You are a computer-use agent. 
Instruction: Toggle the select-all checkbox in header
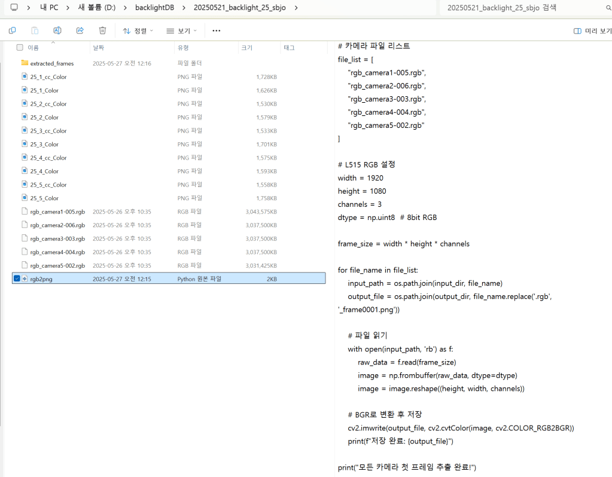[20, 47]
